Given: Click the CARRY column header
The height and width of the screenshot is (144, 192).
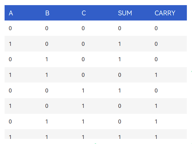Looking at the screenshot, I should 165,13.
